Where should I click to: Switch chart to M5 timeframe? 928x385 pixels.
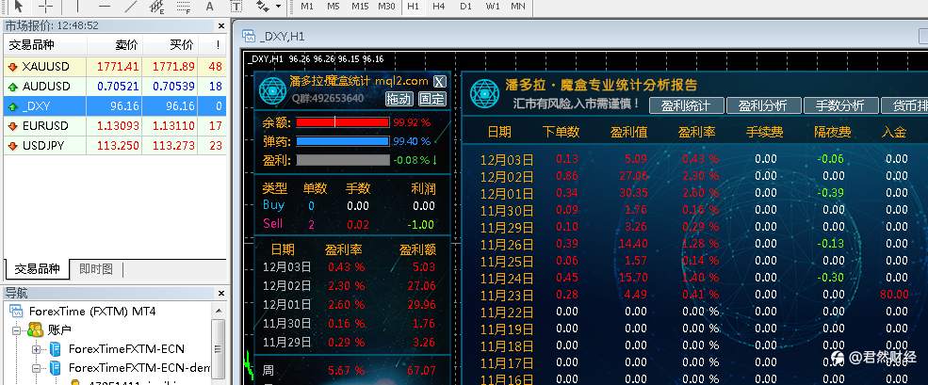click(334, 6)
